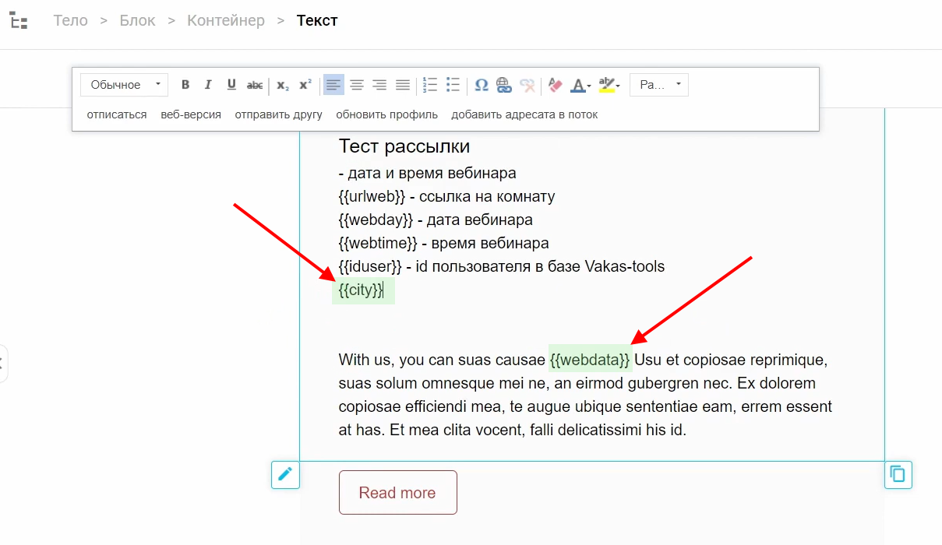Open the text color dropdown
This screenshot has width=942, height=545.
pyautogui.click(x=580, y=85)
